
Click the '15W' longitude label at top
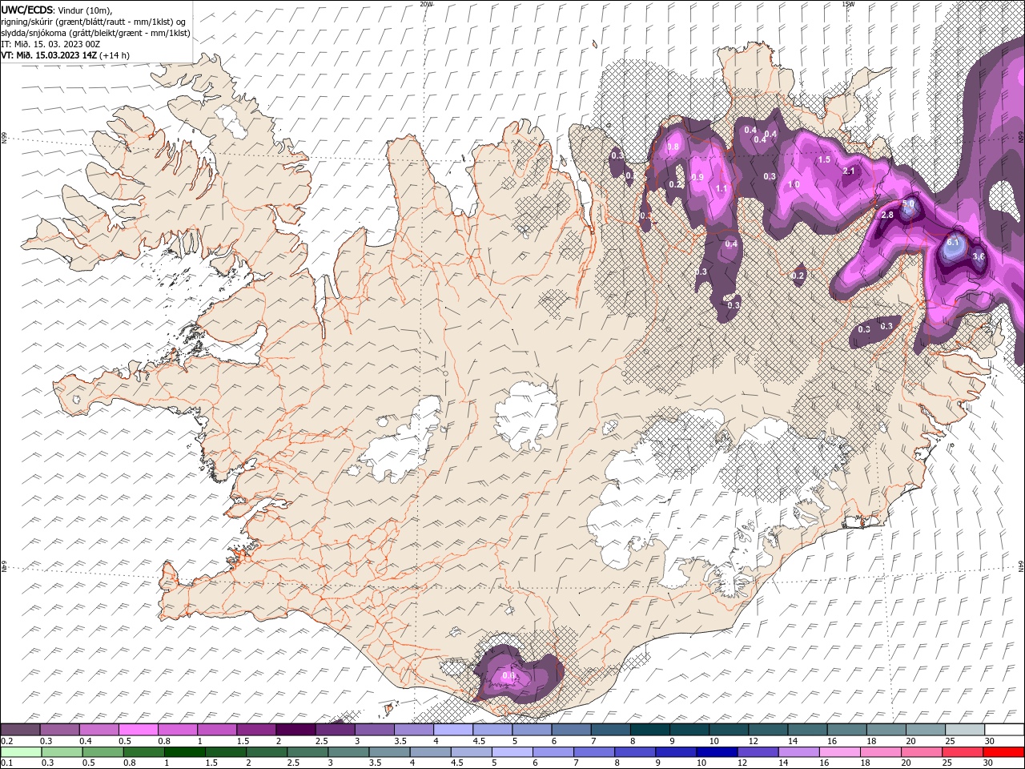click(847, 3)
